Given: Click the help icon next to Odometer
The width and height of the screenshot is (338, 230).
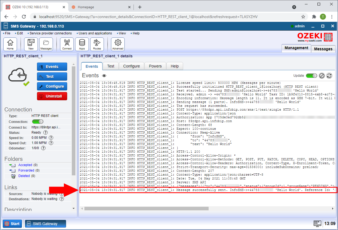Looking at the screenshot, I should click(x=43, y=148).
